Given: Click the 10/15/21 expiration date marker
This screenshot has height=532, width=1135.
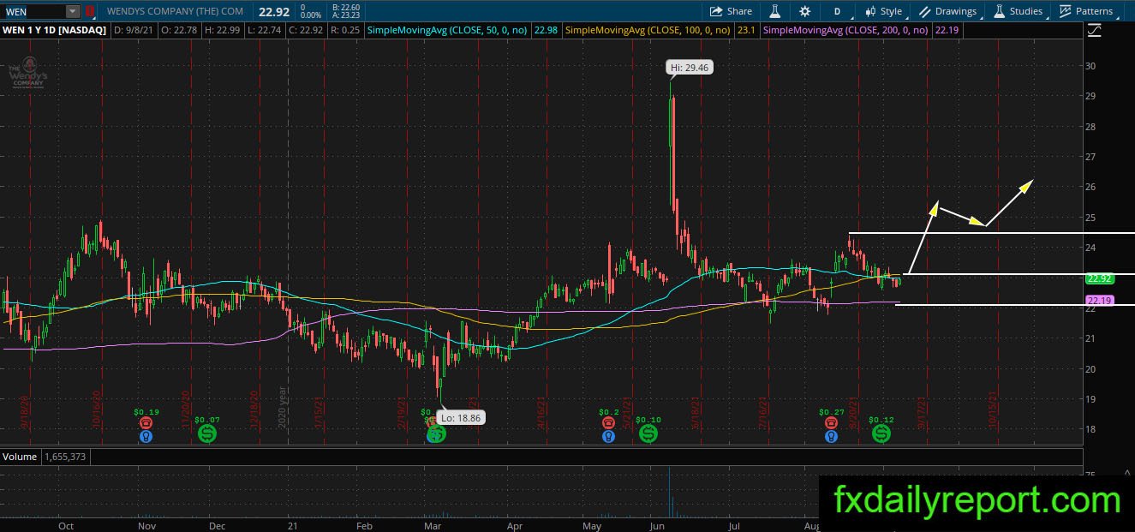Looking at the screenshot, I should (x=993, y=409).
